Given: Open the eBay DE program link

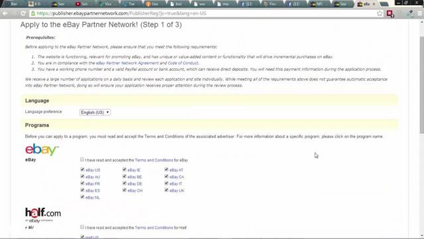Looking at the screenshot, I should (134, 184).
